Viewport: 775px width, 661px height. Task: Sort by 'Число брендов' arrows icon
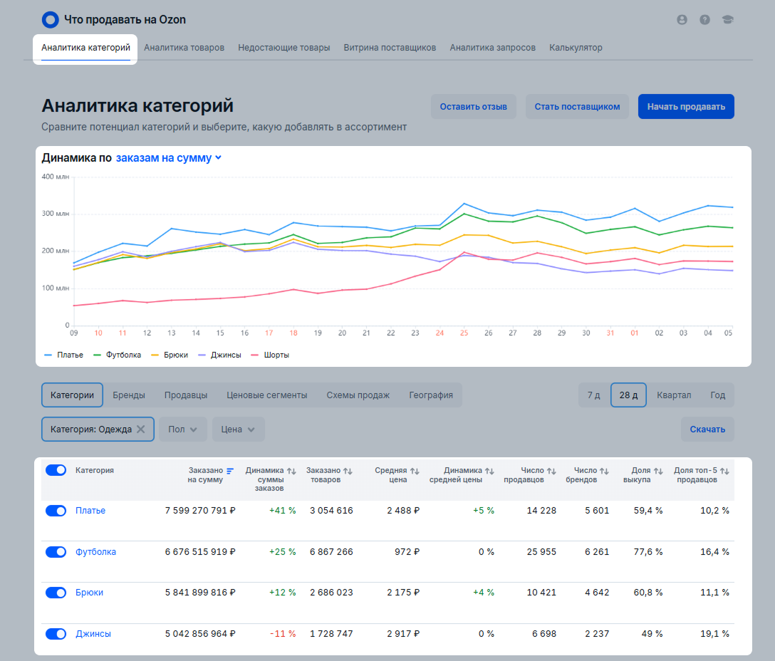605,471
